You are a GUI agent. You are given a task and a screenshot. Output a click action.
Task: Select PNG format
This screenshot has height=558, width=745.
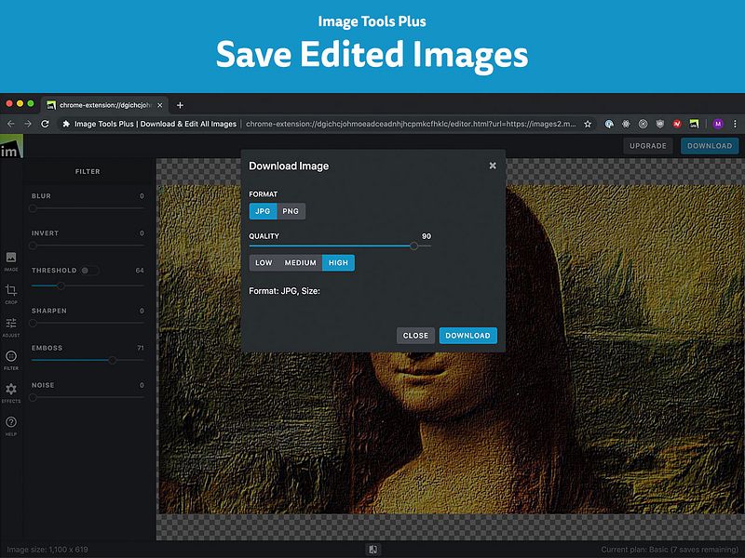291,211
